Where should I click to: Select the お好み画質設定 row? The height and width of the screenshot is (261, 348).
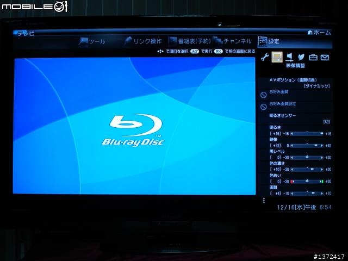[295, 107]
